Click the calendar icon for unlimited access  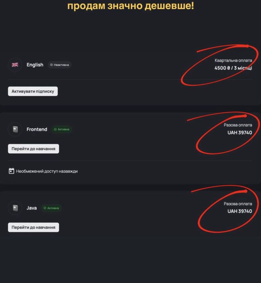pyautogui.click(x=12, y=171)
